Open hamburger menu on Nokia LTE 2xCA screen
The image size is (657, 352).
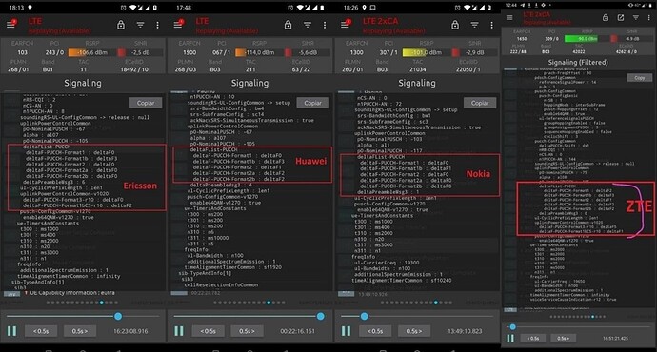coord(345,25)
